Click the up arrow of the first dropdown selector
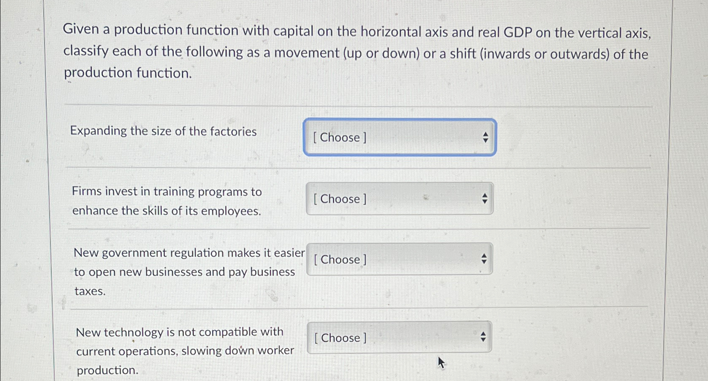Screen dimensions: 708x381 tap(485, 135)
